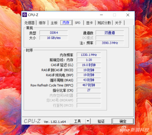Open the 缓存 tab
The image size is (152, 135).
[42, 23]
